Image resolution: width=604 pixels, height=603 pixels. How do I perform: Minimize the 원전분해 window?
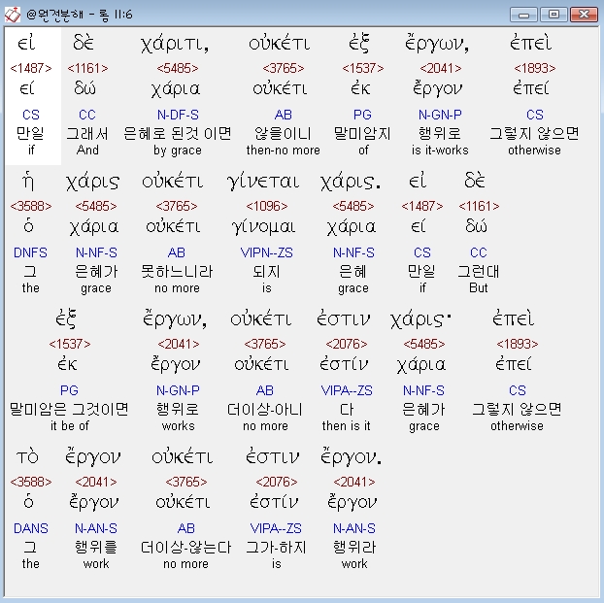point(523,15)
